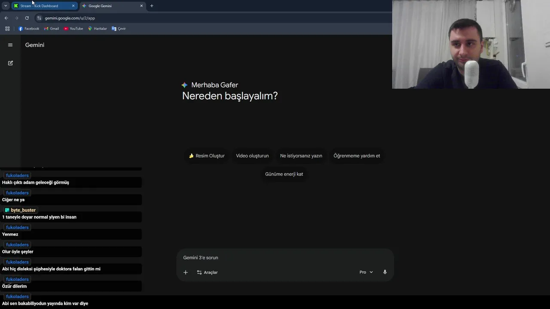Click the plus icon to attach files
This screenshot has width=550, height=309.
[186, 272]
